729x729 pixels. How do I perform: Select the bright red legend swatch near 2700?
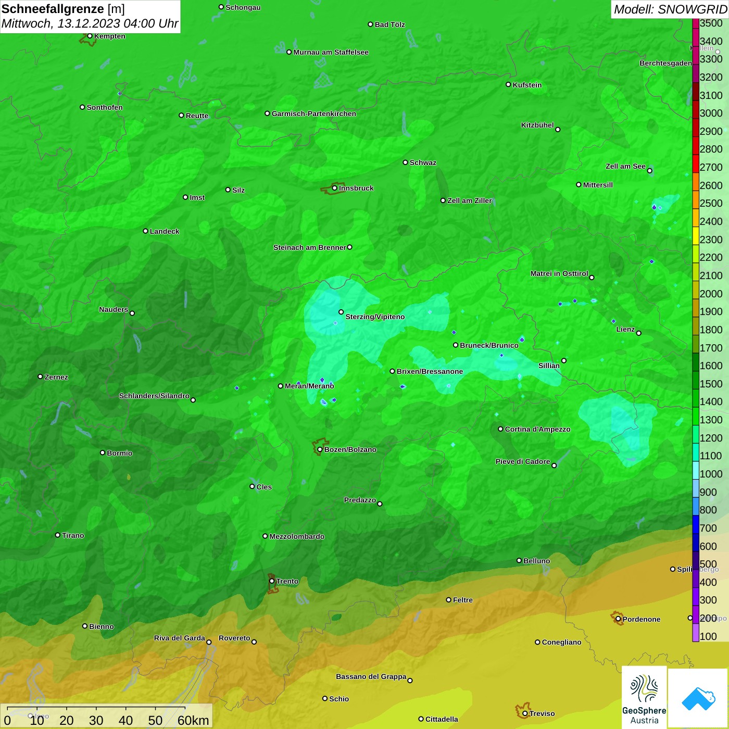coord(696,164)
